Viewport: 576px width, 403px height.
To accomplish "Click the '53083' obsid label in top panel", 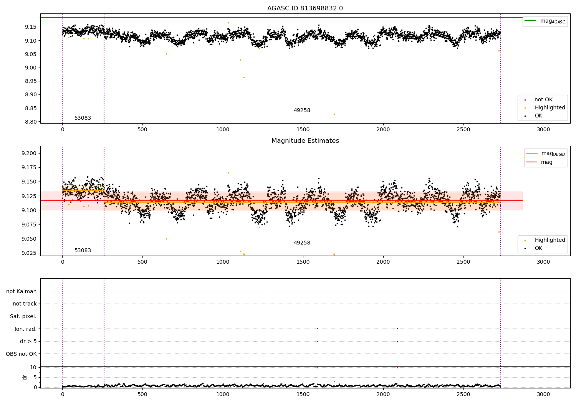I will click(x=83, y=118).
